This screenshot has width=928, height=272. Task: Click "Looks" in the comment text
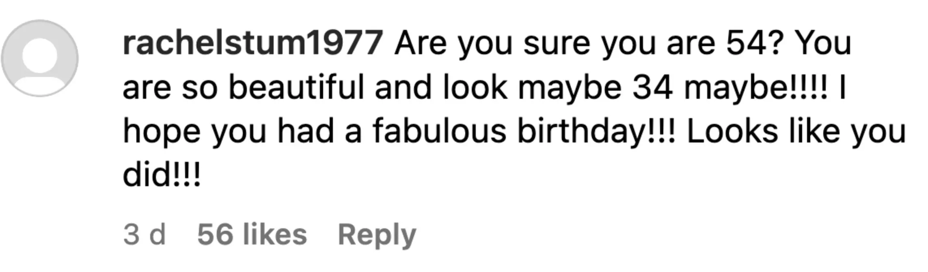(732, 132)
